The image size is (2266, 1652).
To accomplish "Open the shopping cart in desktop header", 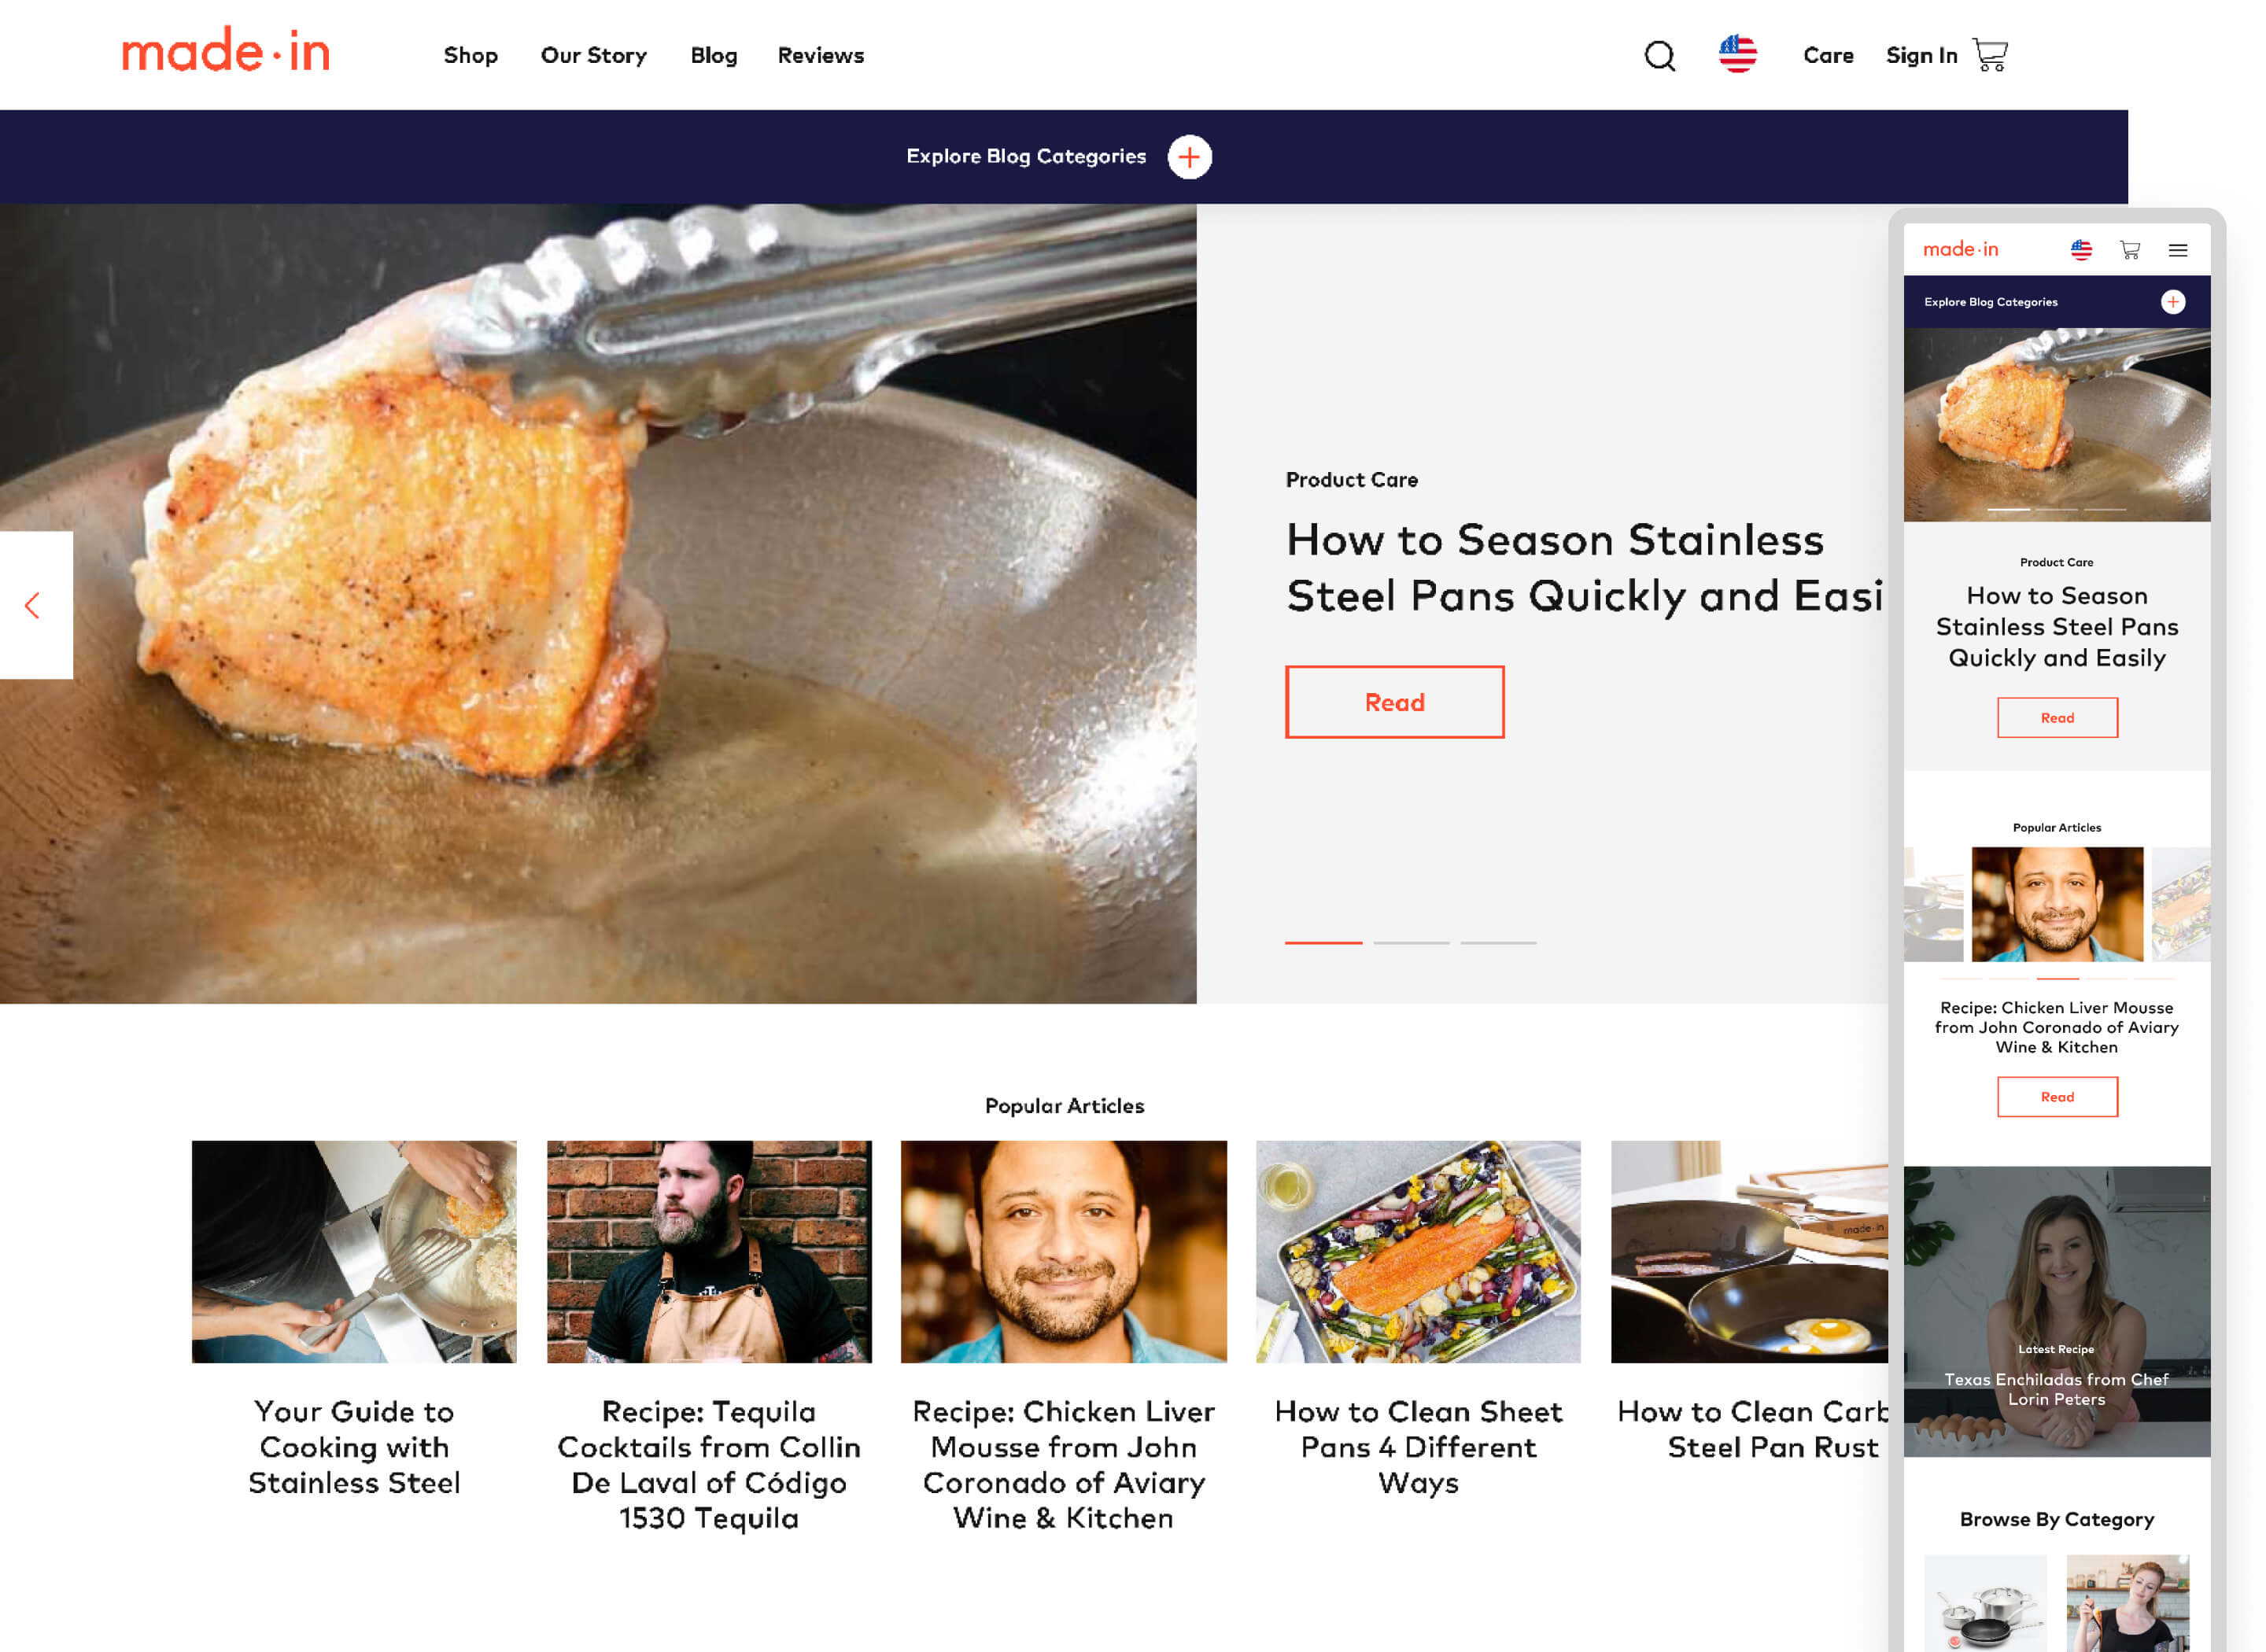I will coord(1989,55).
